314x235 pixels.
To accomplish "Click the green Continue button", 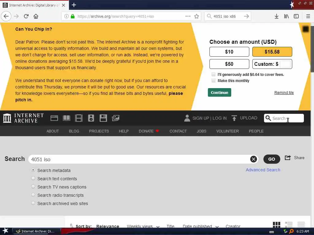I will click(220, 92).
